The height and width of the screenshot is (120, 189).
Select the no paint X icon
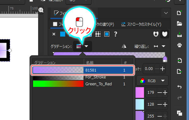pos(54,34)
